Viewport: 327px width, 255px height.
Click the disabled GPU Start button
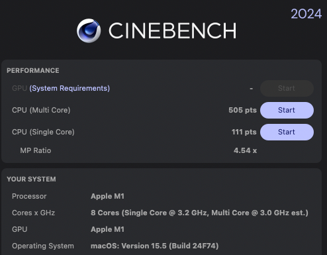[287, 88]
